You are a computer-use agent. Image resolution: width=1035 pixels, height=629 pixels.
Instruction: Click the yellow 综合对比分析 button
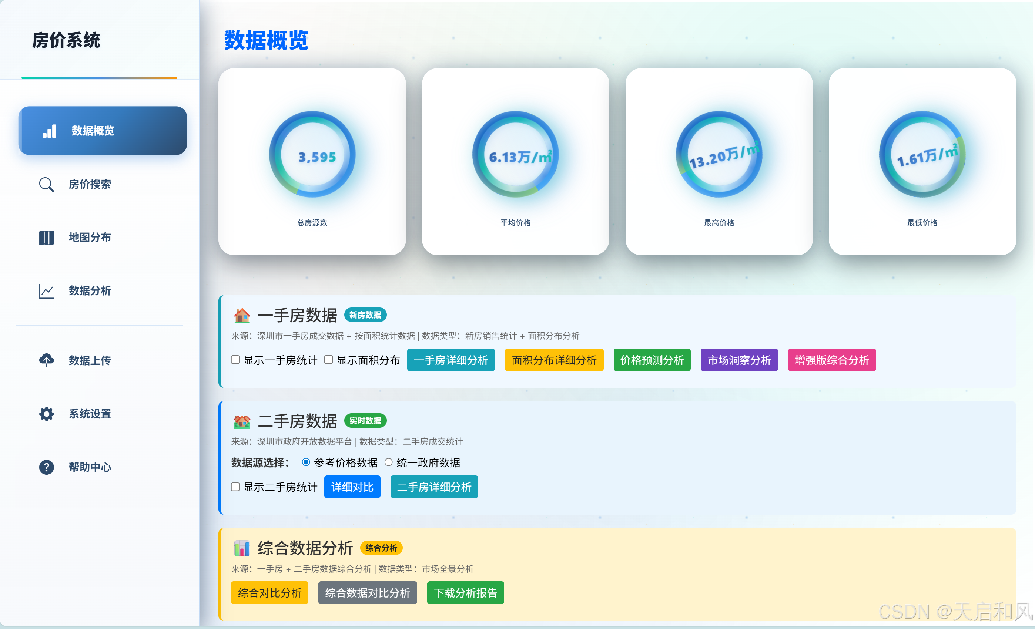point(269,593)
